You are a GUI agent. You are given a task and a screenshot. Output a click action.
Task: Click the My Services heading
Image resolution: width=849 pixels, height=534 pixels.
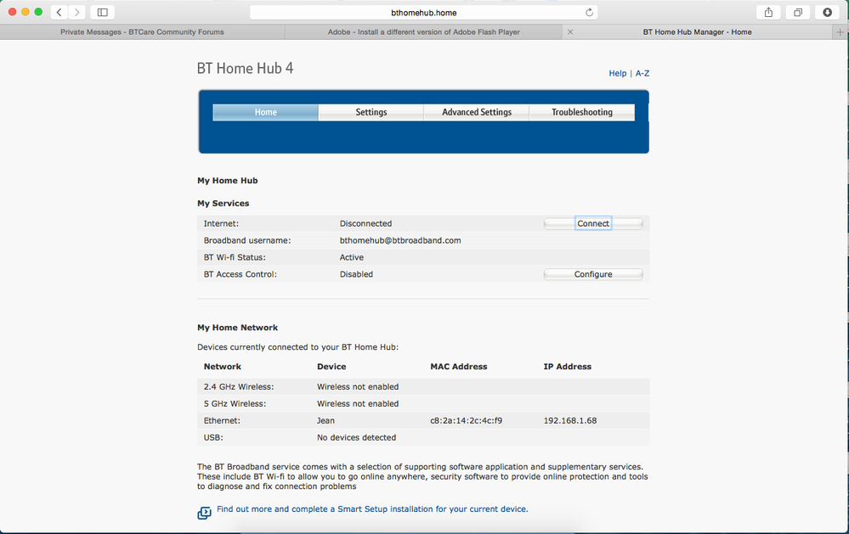[223, 204]
